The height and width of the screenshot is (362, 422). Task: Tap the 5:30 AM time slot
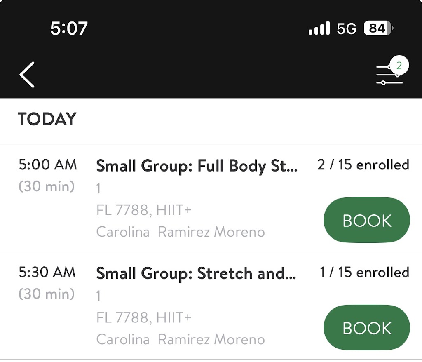coord(48,272)
